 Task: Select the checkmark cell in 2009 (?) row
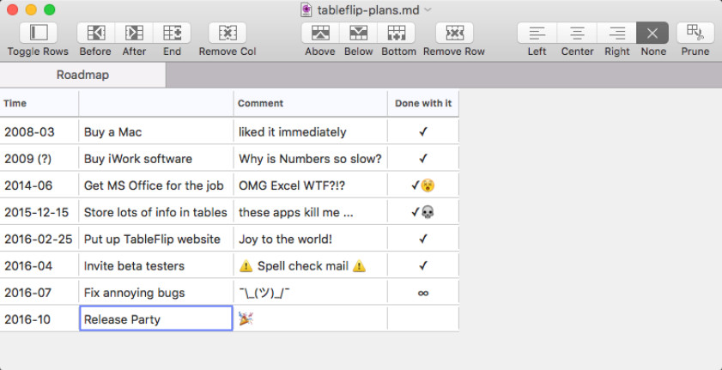[423, 159]
